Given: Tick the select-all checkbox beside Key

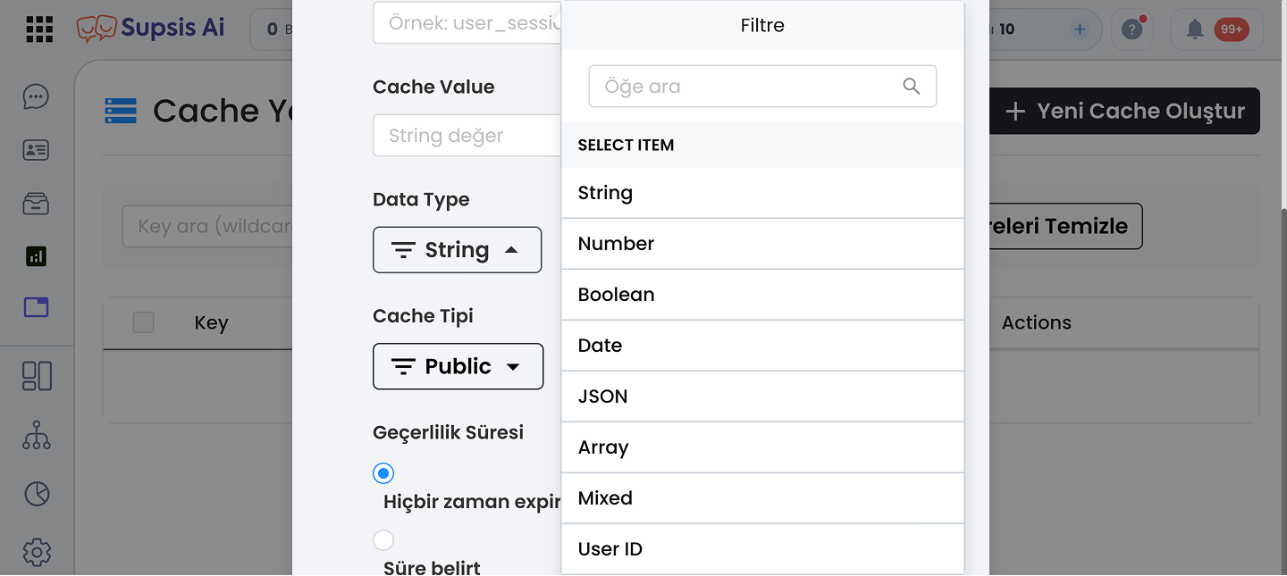Looking at the screenshot, I should (x=143, y=322).
